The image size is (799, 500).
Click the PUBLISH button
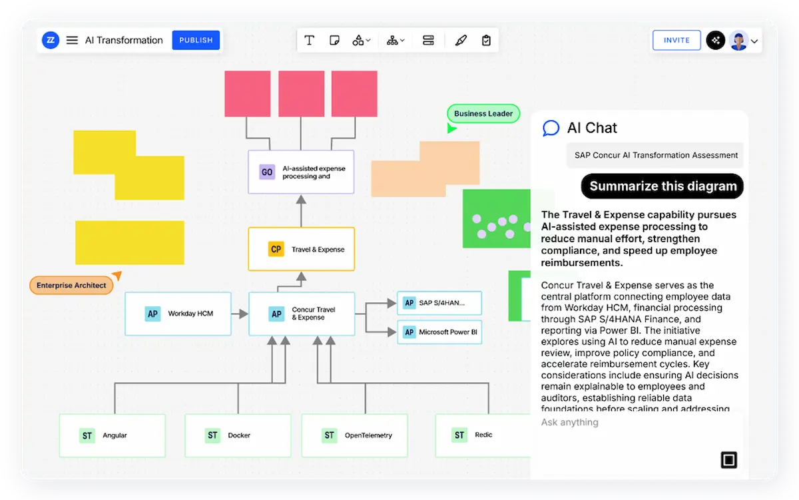click(196, 40)
